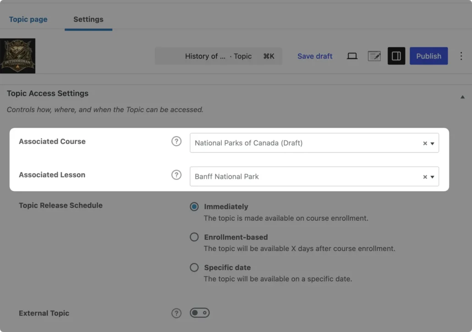Click the Topic Release Schedule label

coord(60,206)
